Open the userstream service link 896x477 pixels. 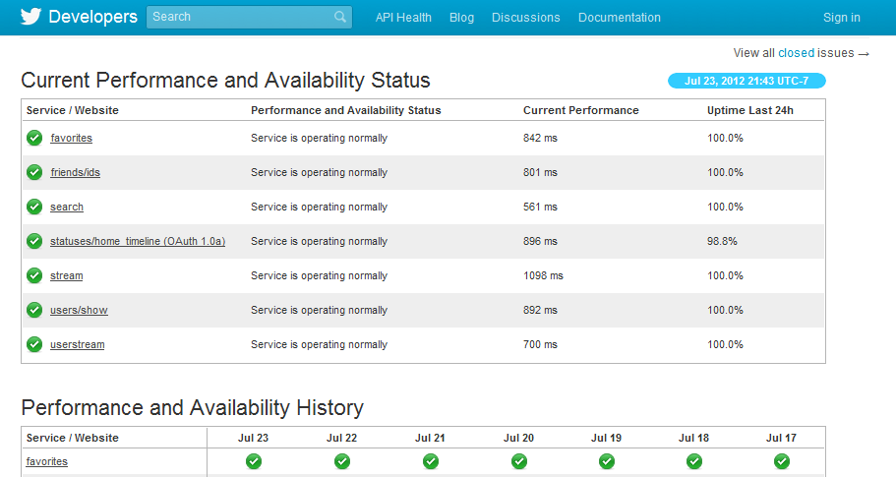coord(77,344)
